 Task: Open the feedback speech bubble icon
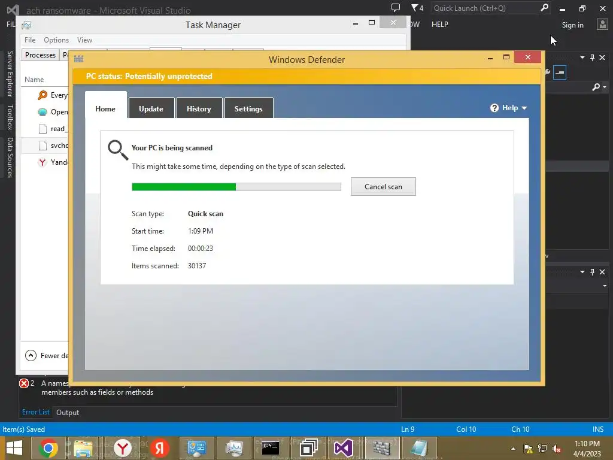(x=396, y=7)
